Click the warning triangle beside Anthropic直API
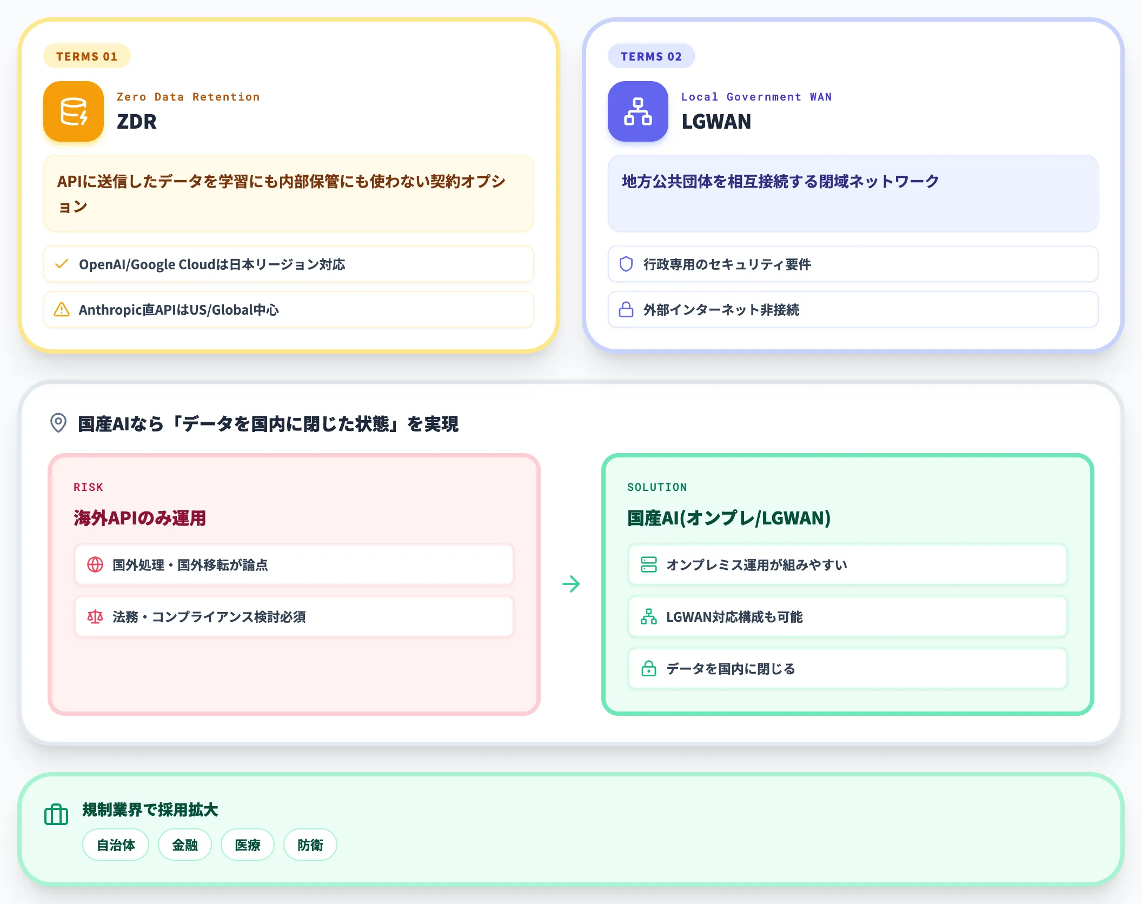Screen dimensions: 1142x904 pyautogui.click(x=62, y=309)
